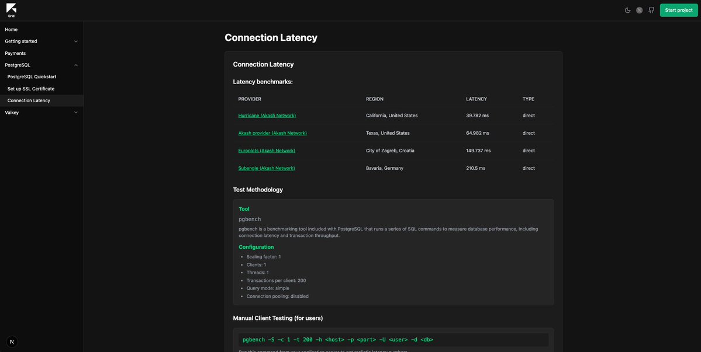This screenshot has width=701, height=352.
Task: Click 'direct' type in Subangle row
Action: tap(529, 168)
